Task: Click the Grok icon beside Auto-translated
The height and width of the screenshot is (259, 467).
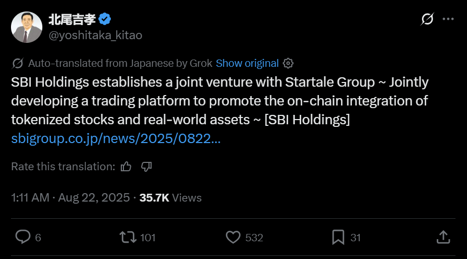Action: [17, 64]
